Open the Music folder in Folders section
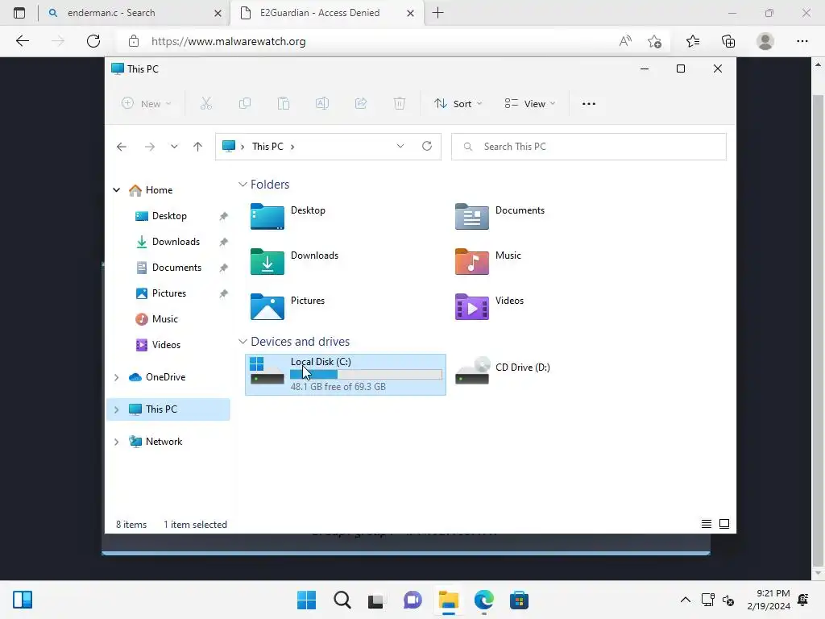This screenshot has height=619, width=825. [487, 262]
